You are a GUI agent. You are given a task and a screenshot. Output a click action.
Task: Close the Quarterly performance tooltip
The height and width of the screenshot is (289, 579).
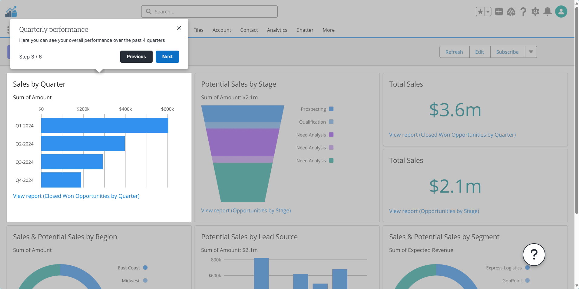click(x=179, y=28)
